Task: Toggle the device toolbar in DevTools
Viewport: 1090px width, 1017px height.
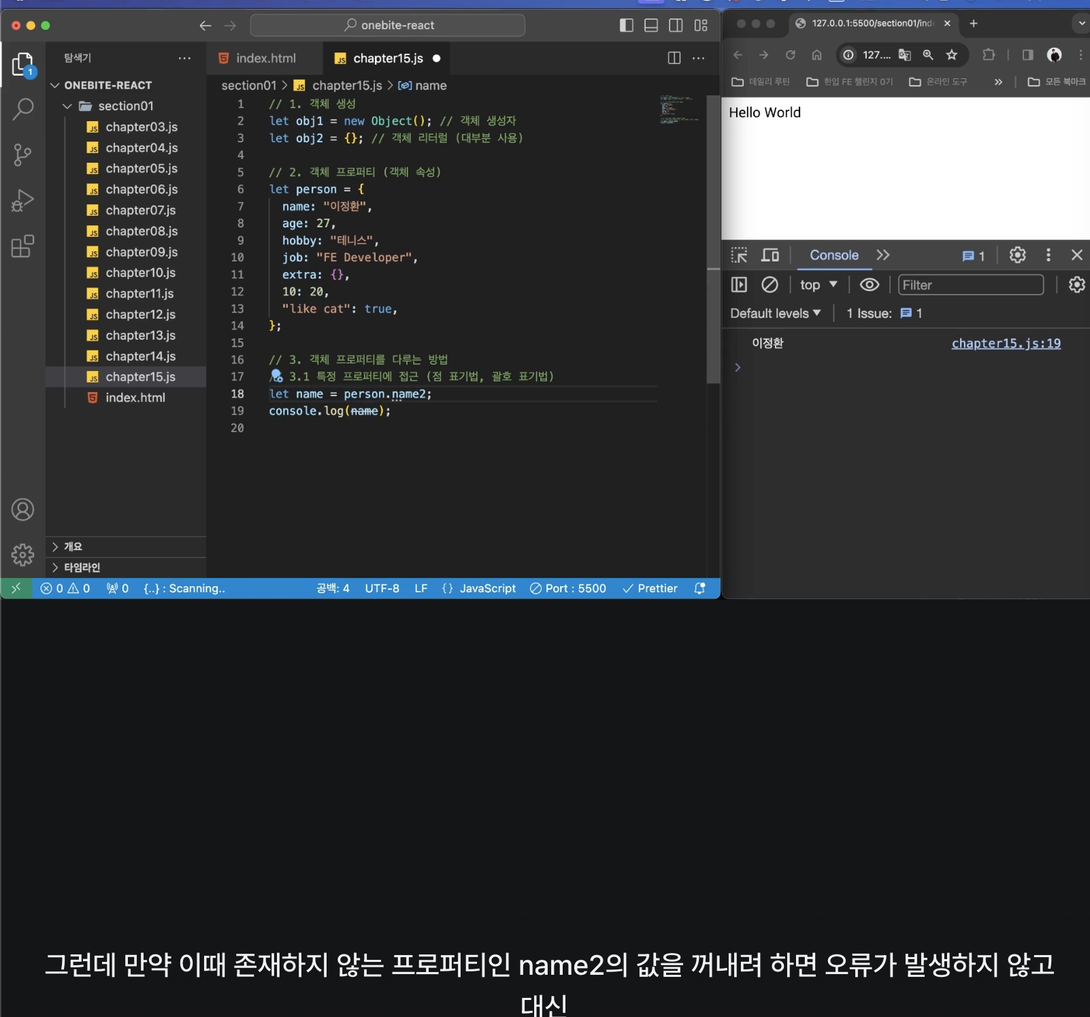Action: coord(770,255)
